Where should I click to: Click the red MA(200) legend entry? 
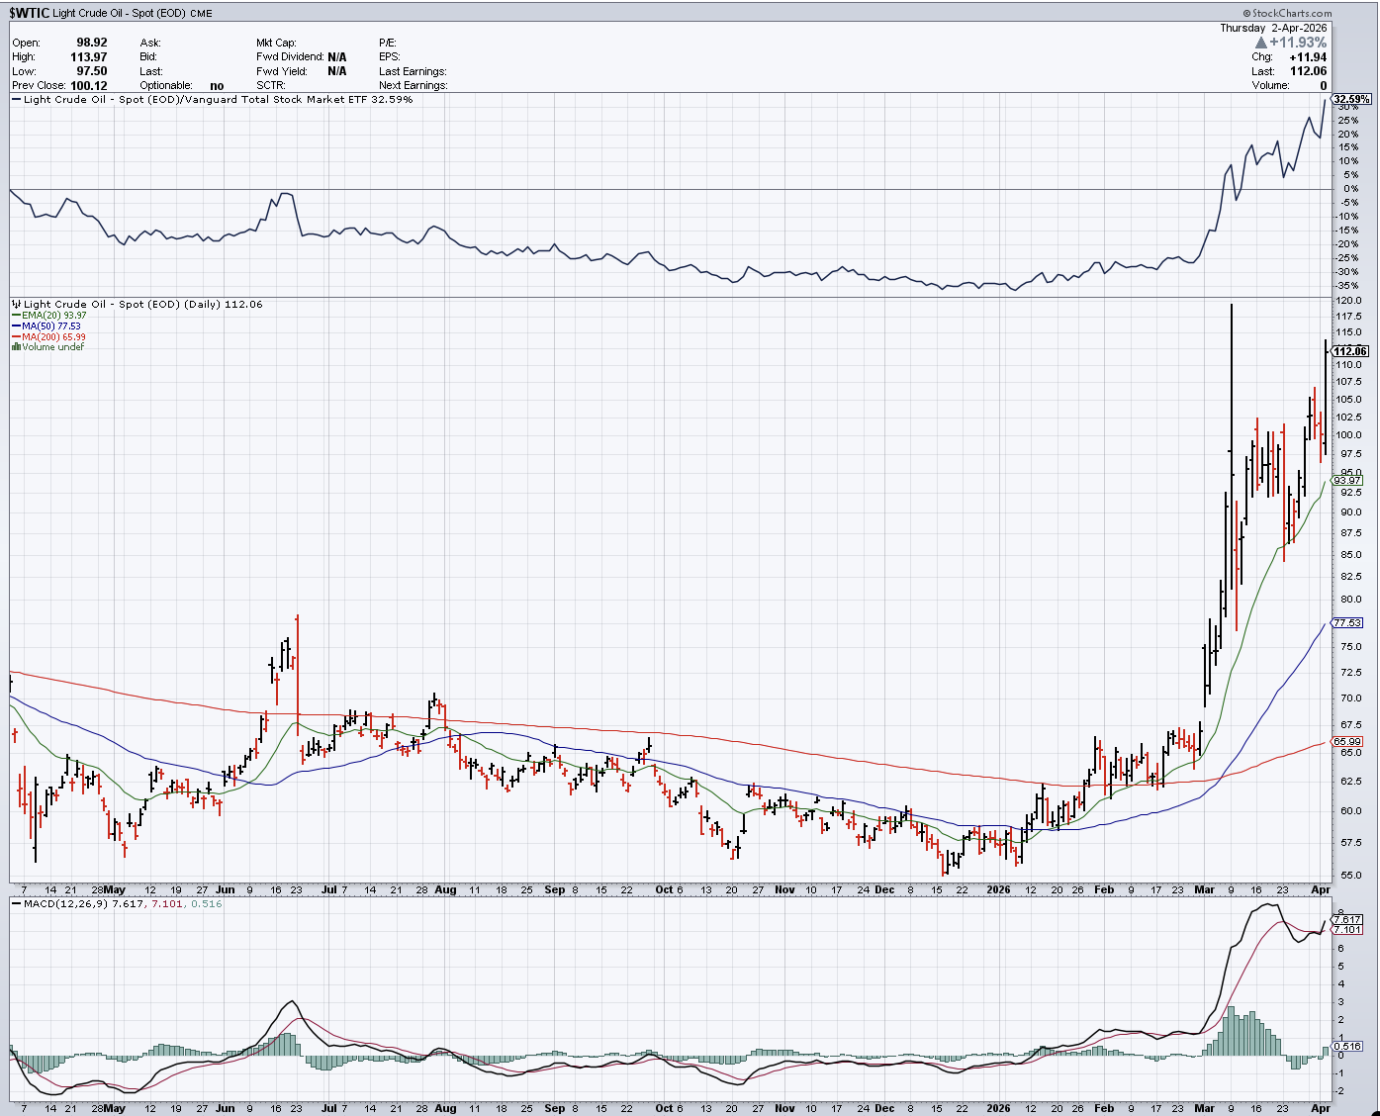[x=48, y=337]
